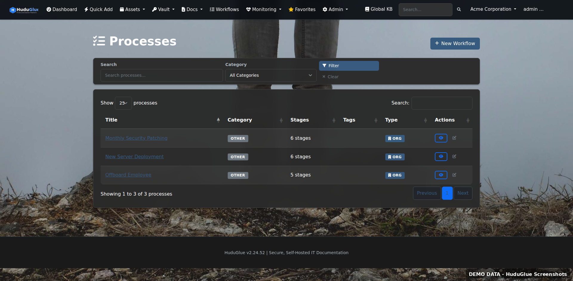
Task: Toggle view for Monthly Security Patching eye icon
Action: [x=441, y=138]
